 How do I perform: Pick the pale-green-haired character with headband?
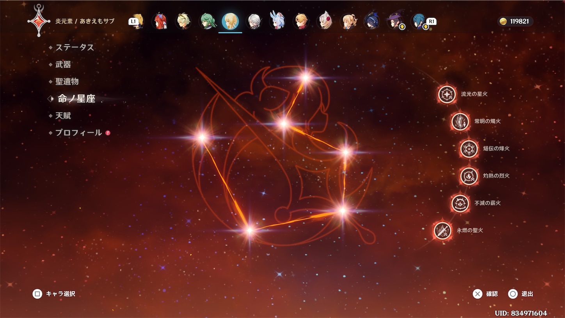coord(183,21)
